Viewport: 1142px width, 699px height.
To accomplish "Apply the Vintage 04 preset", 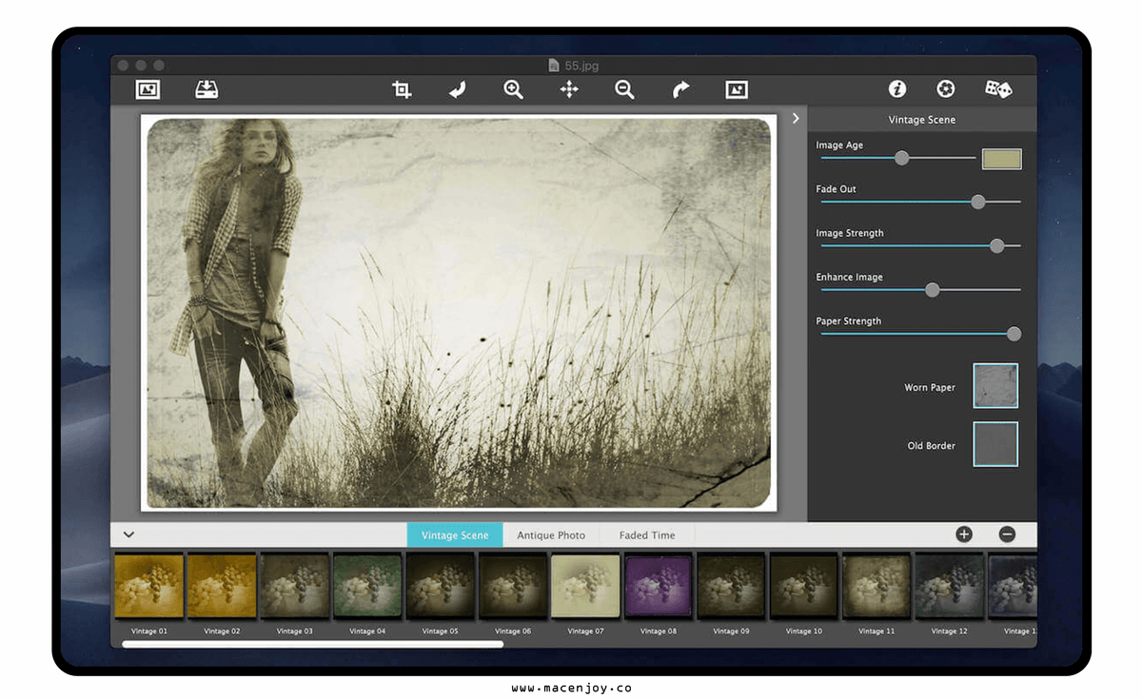I will 367,587.
